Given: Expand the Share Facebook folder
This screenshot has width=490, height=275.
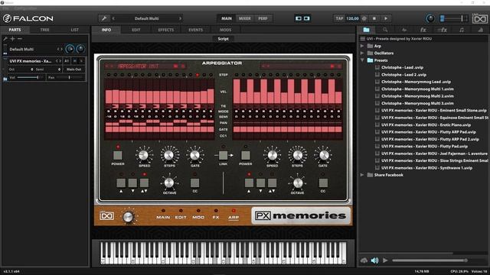Looking at the screenshot, I should [362, 175].
